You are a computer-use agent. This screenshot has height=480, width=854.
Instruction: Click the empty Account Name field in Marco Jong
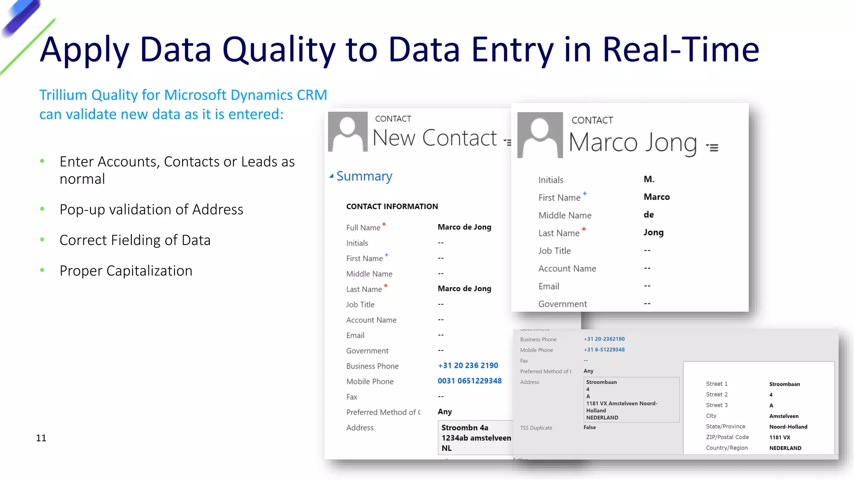(647, 268)
